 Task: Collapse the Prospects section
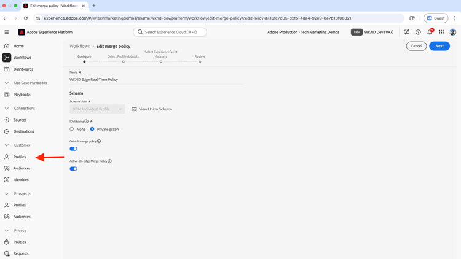tap(7, 194)
